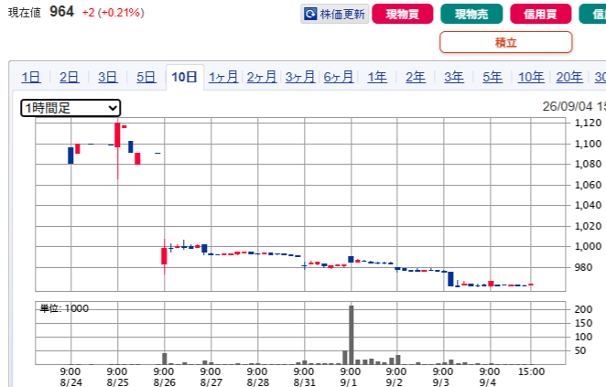606x387 pixels.
Task: Click the 現物買 button
Action: (403, 14)
